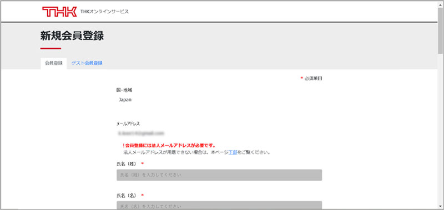Click the 必須項目 note
Viewport: 444px width, 210px height.
(311, 79)
